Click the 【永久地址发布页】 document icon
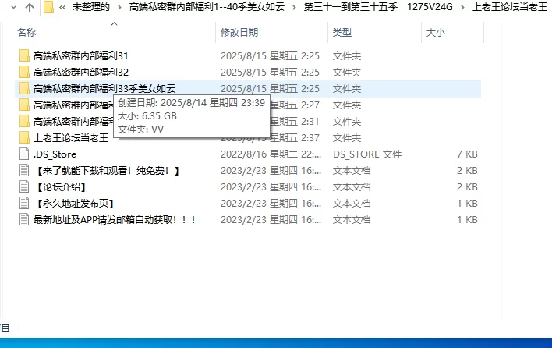 24,204
